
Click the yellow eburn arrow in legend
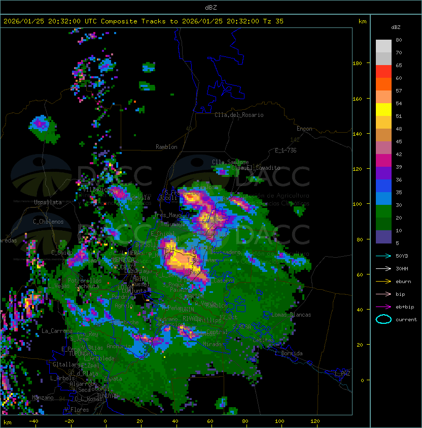383,282
